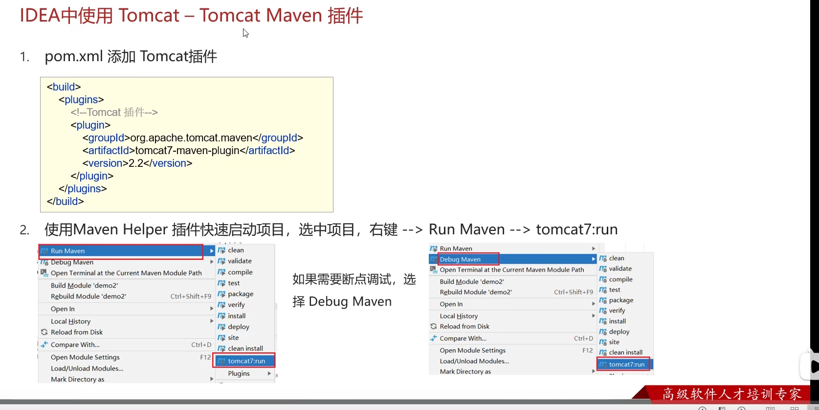The image size is (819, 410).
Task: Expand the Plugins submenu arrow
Action: [x=269, y=373]
